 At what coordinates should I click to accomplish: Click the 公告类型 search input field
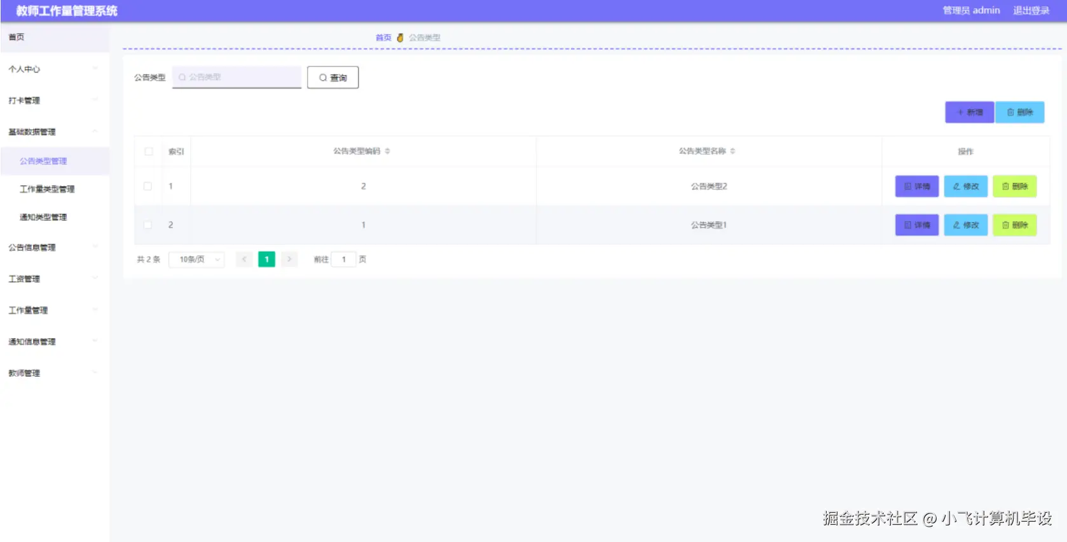[237, 77]
